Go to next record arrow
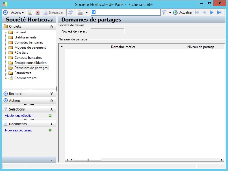 pyautogui.click(x=212, y=12)
